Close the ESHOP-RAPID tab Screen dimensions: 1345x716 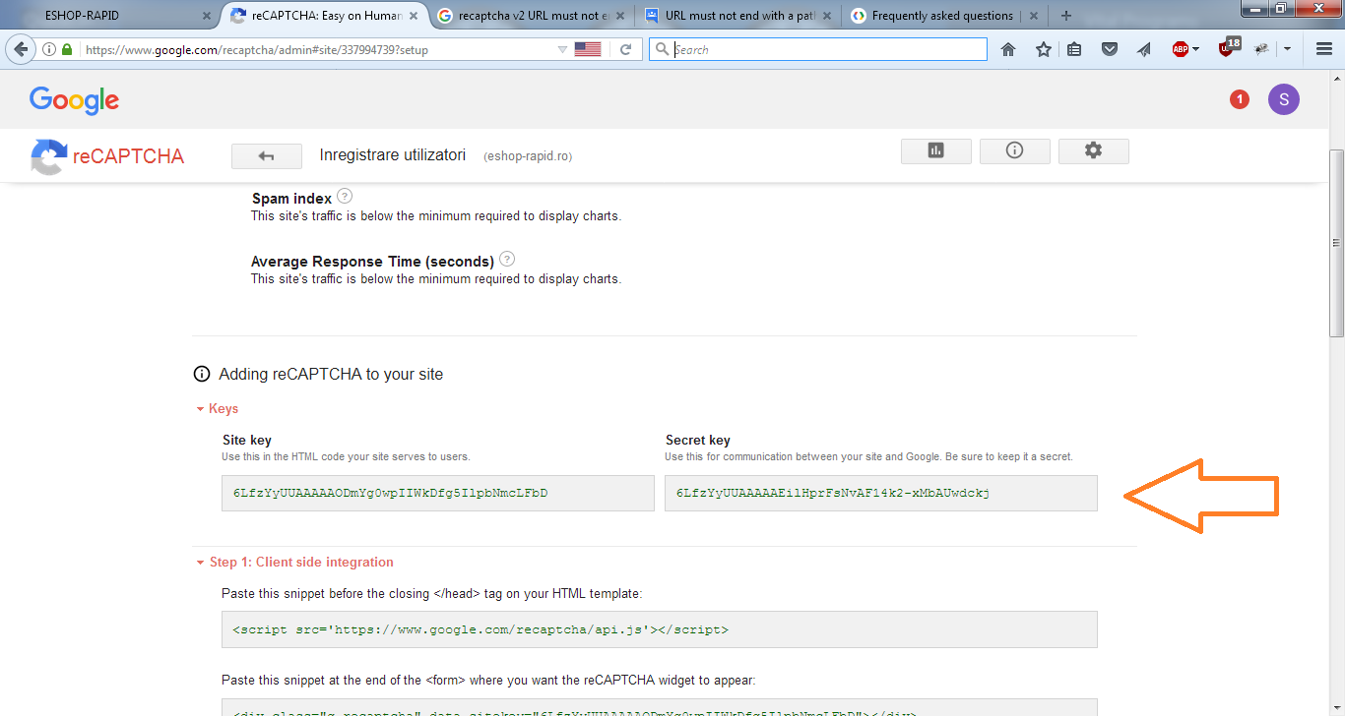(x=206, y=16)
